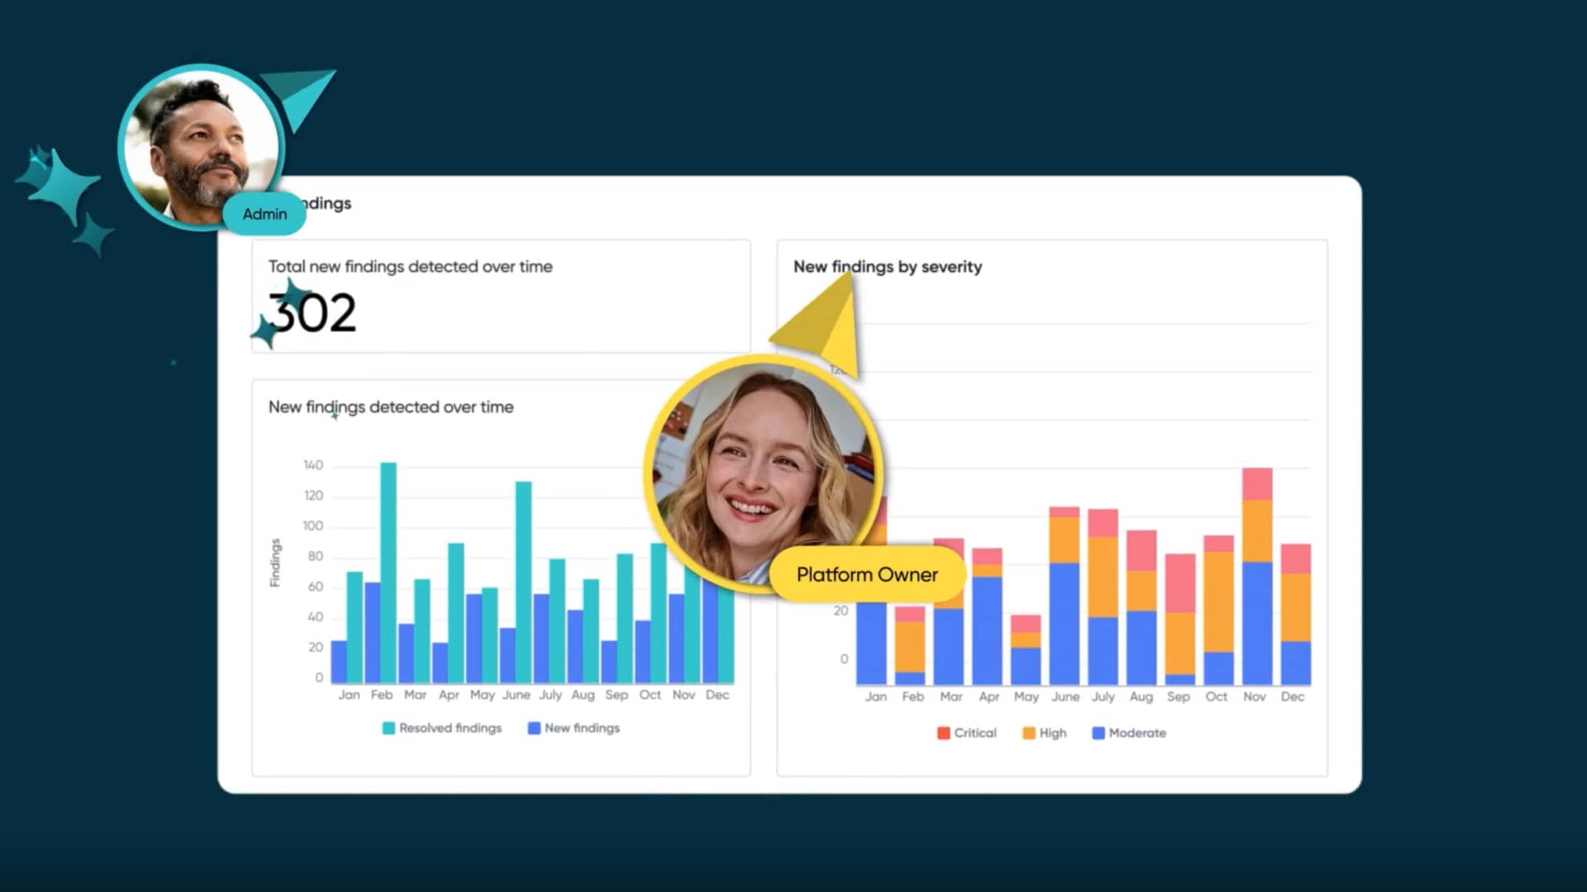Select the orange Oct segment in severity chart

[1218, 602]
